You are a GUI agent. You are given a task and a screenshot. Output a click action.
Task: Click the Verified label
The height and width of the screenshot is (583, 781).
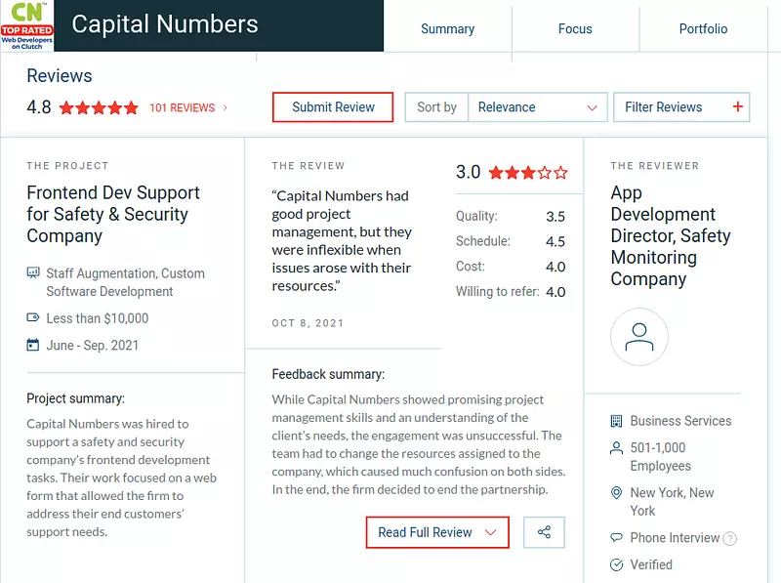coord(651,564)
